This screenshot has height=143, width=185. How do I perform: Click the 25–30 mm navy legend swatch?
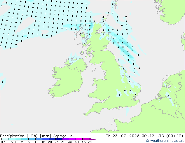pyautogui.click(x=59, y=139)
